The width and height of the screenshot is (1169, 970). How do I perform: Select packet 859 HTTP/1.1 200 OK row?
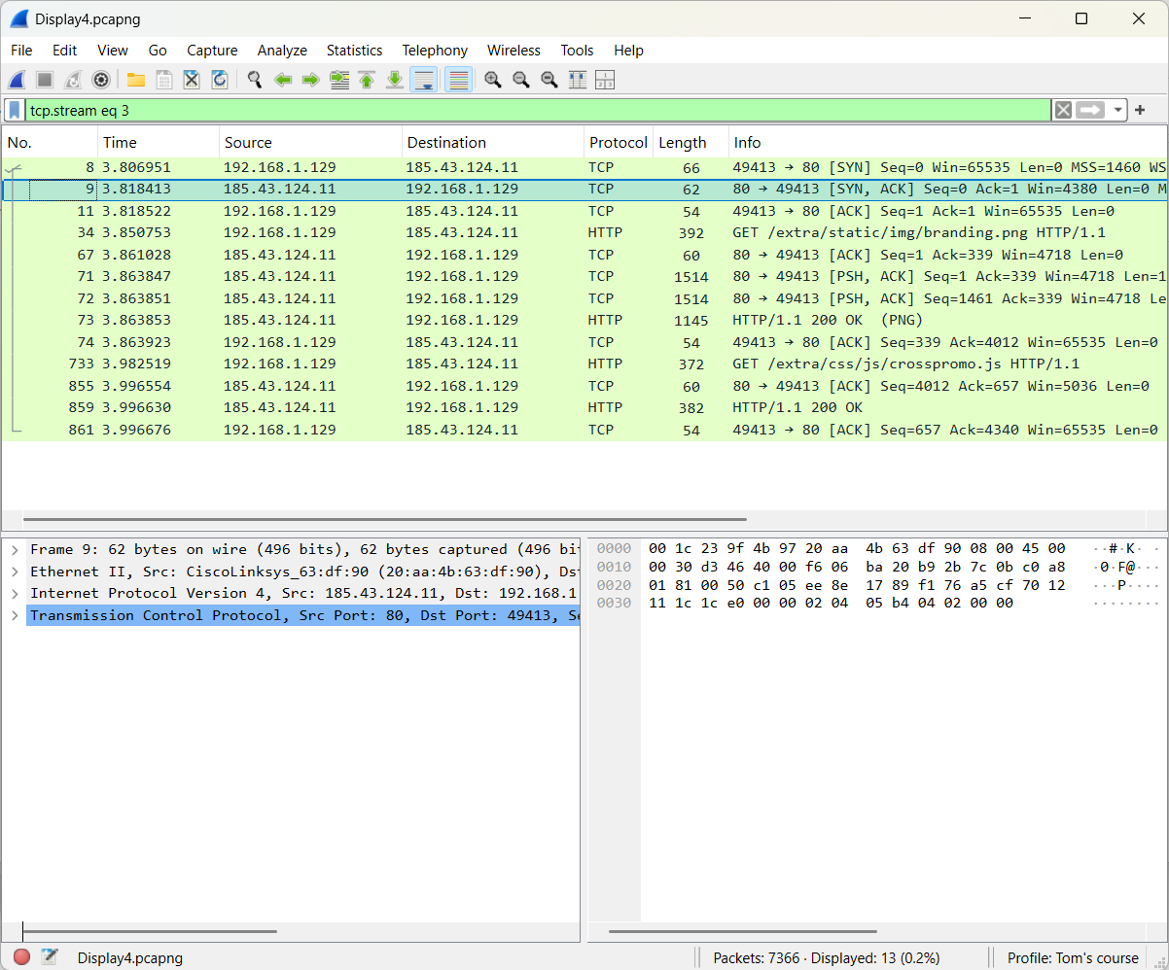584,408
